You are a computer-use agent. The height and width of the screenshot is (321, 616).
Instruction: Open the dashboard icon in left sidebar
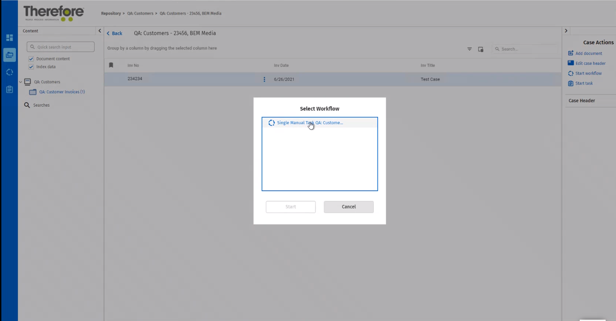(x=9, y=38)
